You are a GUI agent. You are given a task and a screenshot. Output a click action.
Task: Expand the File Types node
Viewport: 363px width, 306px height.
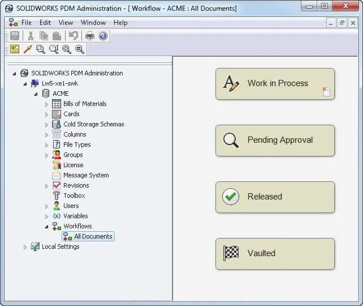click(46, 145)
